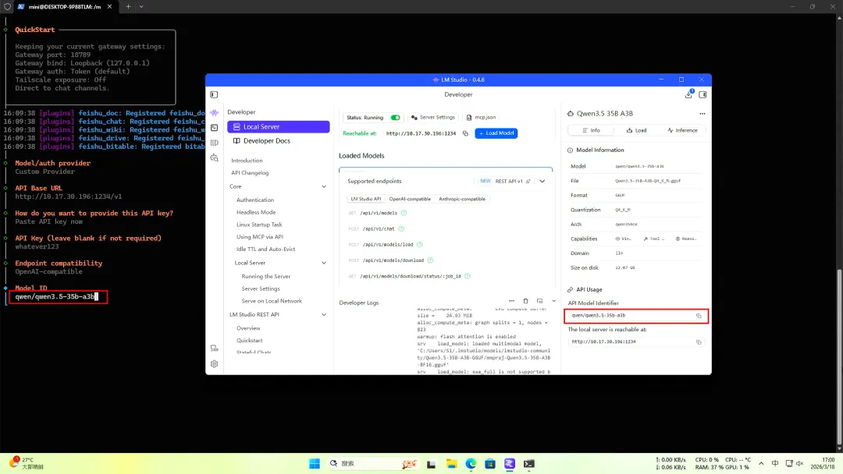Show hidden system tray icons
Screen dimensions: 843x474
click(x=761, y=463)
